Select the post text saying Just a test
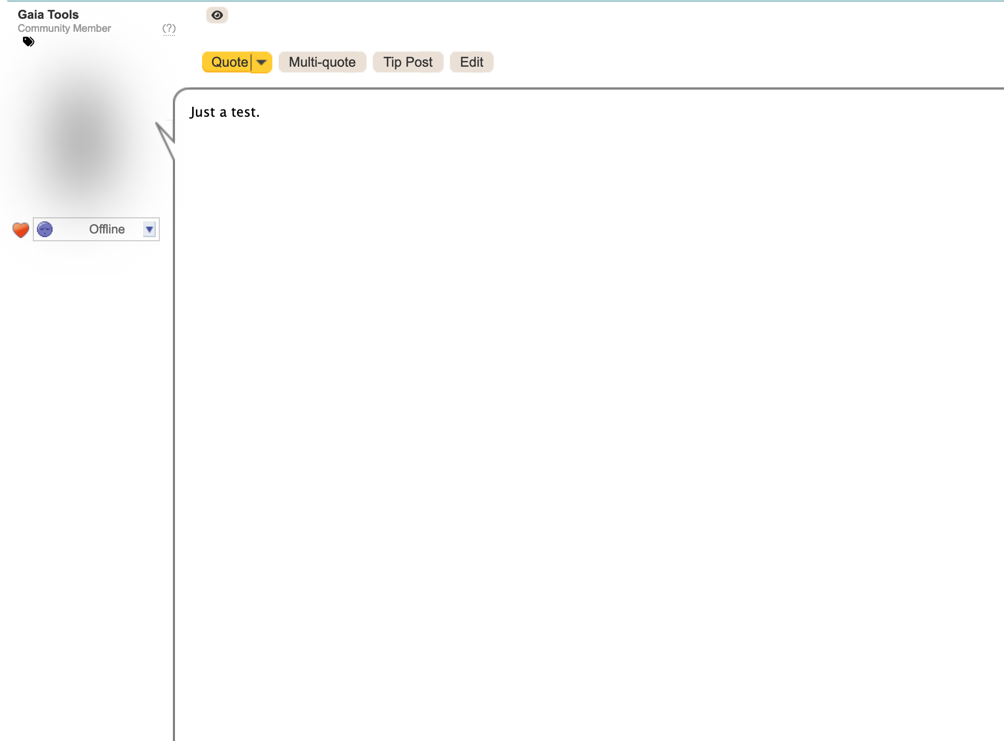1004x741 pixels. [x=225, y=112]
